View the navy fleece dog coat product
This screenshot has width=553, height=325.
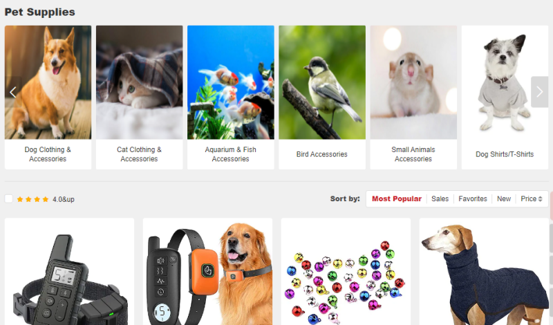485,272
